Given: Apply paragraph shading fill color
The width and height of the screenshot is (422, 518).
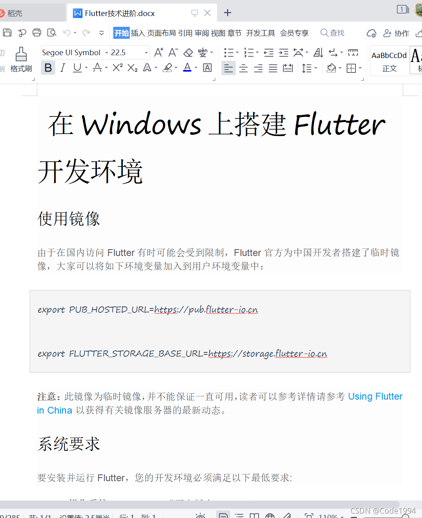Looking at the screenshot, I should [x=332, y=68].
